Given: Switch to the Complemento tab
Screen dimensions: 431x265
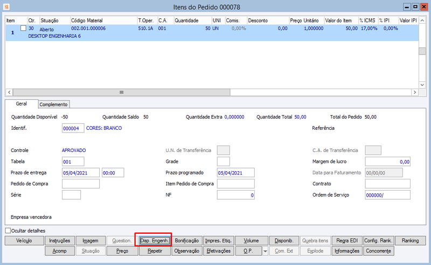Looking at the screenshot, I should pyautogui.click(x=53, y=104).
